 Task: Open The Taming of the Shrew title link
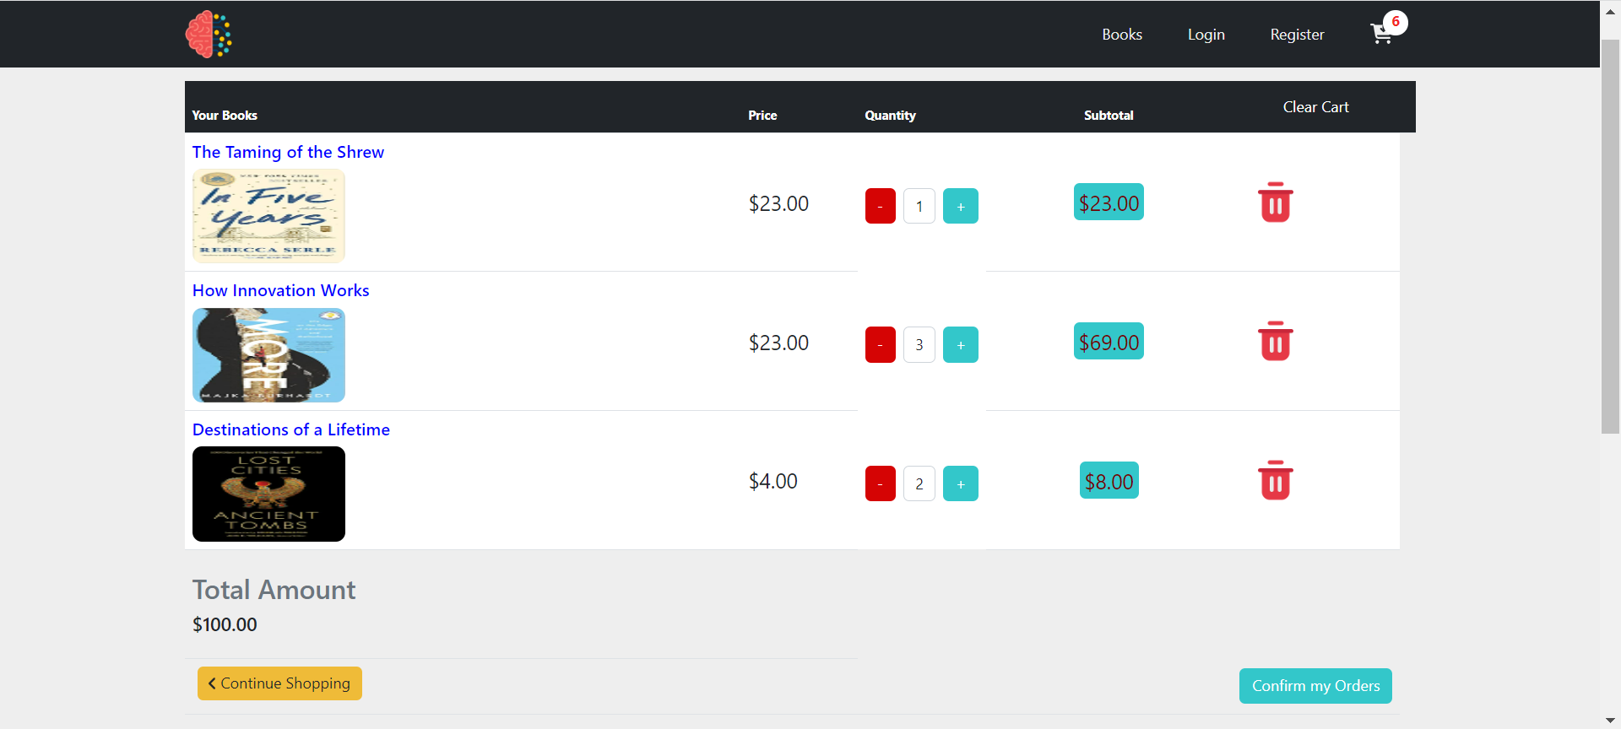[x=288, y=152]
